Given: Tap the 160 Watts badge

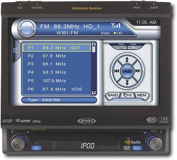Looking at the screenshot, I should click(164, 120).
